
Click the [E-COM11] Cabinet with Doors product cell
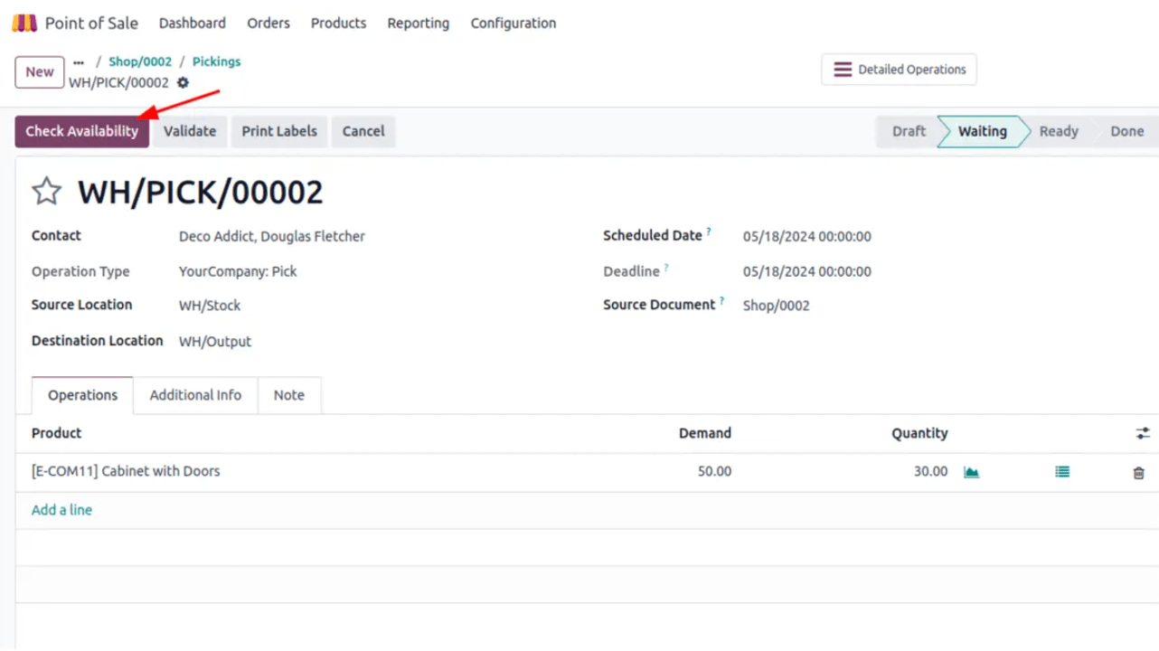tap(126, 471)
